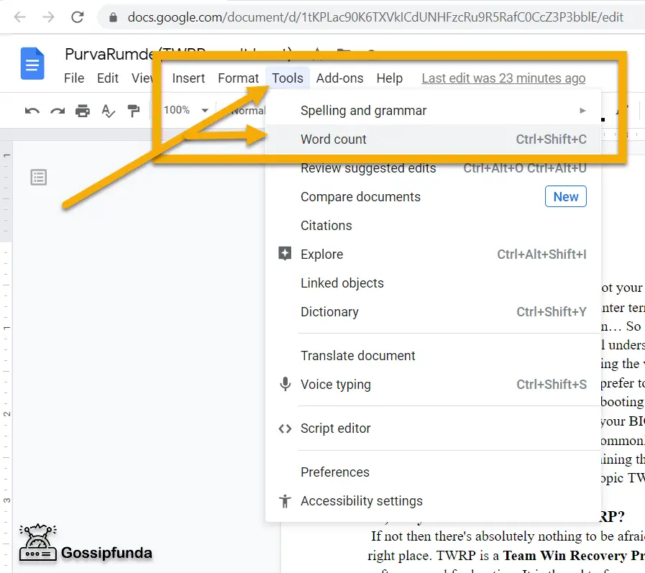Click the Script editor code icon
The width and height of the screenshot is (645, 573).
[285, 428]
